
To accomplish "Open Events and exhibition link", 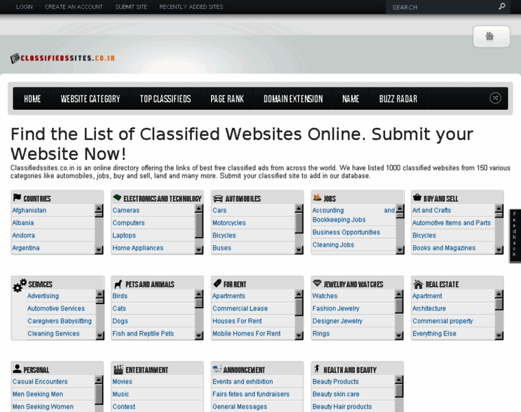I will coord(243,382).
